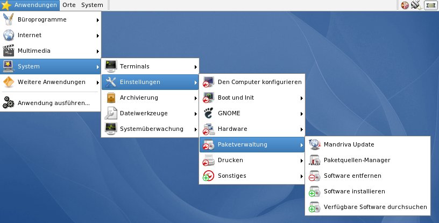Click the Internet globe icon
This screenshot has width=439, height=223.
[x=9, y=35]
